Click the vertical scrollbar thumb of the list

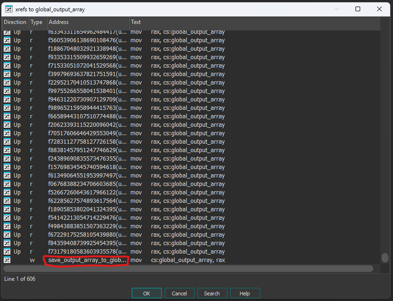[385, 257]
